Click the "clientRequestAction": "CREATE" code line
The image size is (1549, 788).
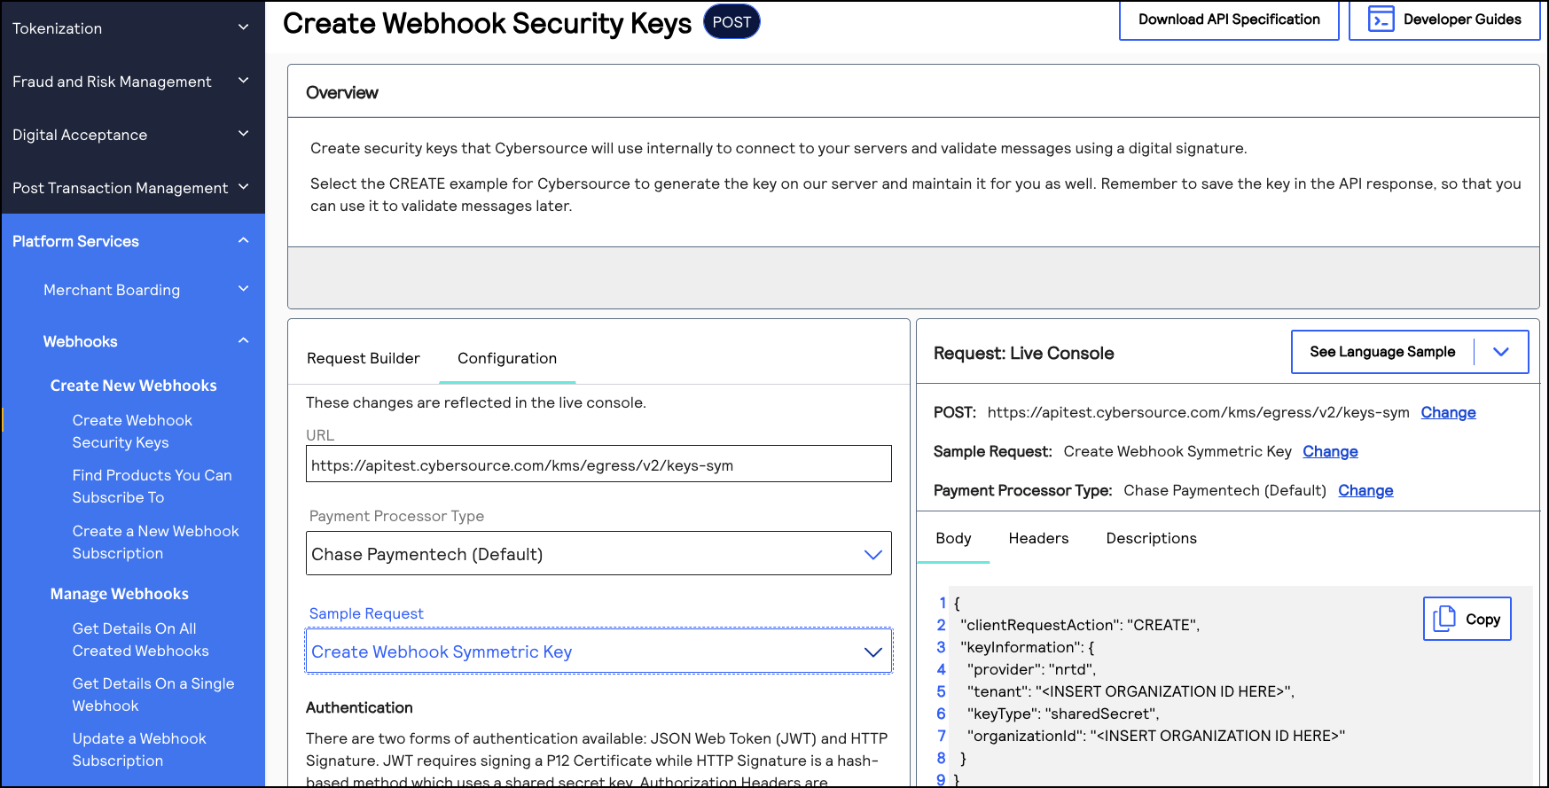coord(1080,625)
